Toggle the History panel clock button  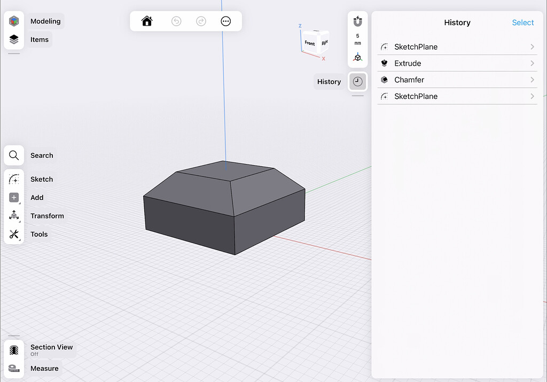[357, 81]
